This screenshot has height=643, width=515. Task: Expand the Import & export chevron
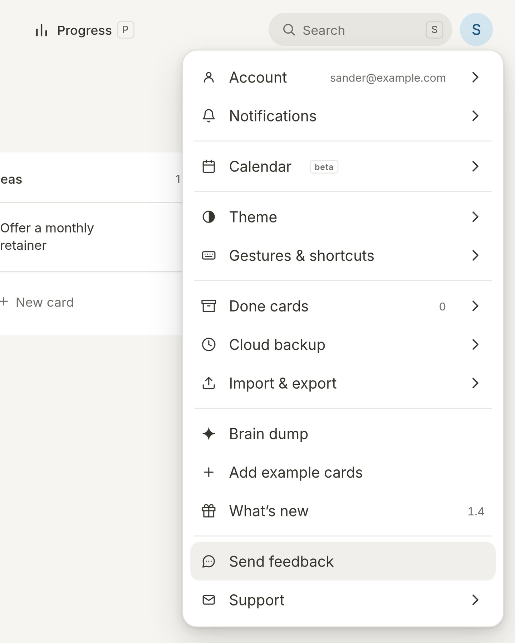[x=475, y=383]
